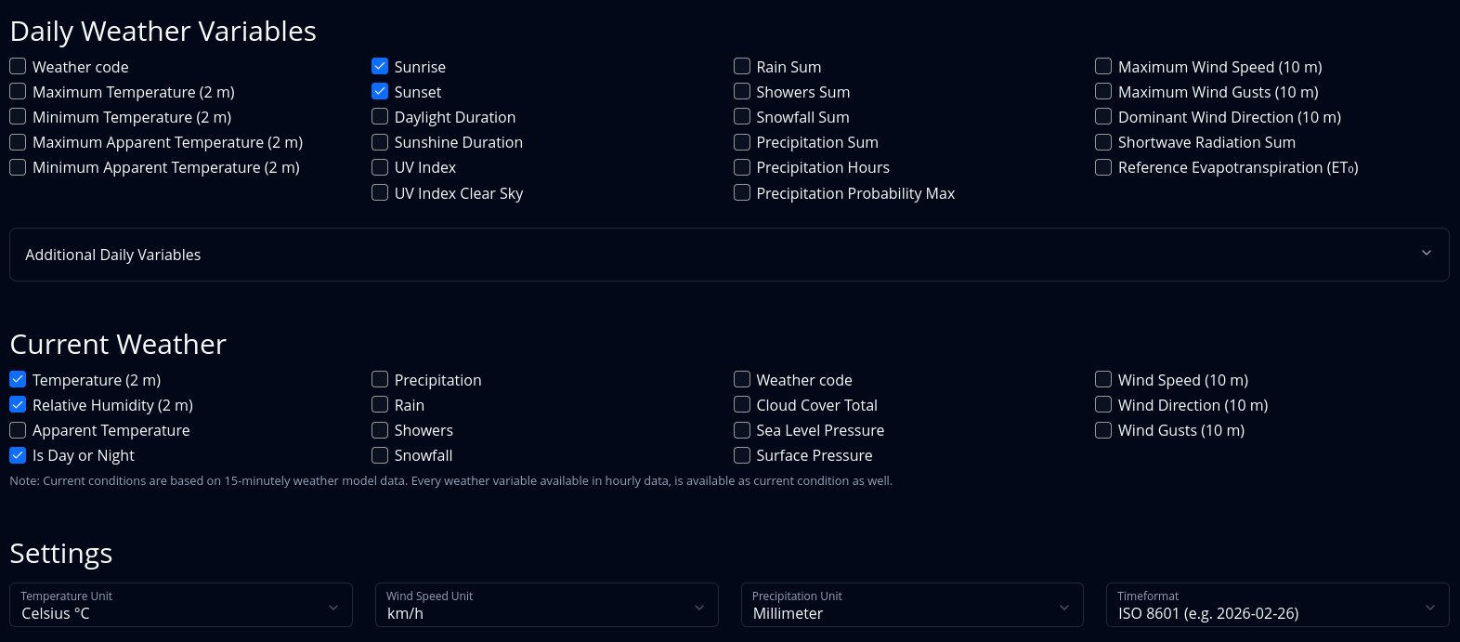Enable Maximum Wind Gusts (10 m)

[1103, 91]
